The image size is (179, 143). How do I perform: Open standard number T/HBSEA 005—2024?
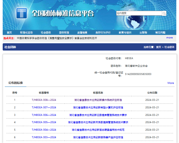click(x=44, y=122)
